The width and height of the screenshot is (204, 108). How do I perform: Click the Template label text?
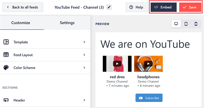pyautogui.click(x=21, y=42)
